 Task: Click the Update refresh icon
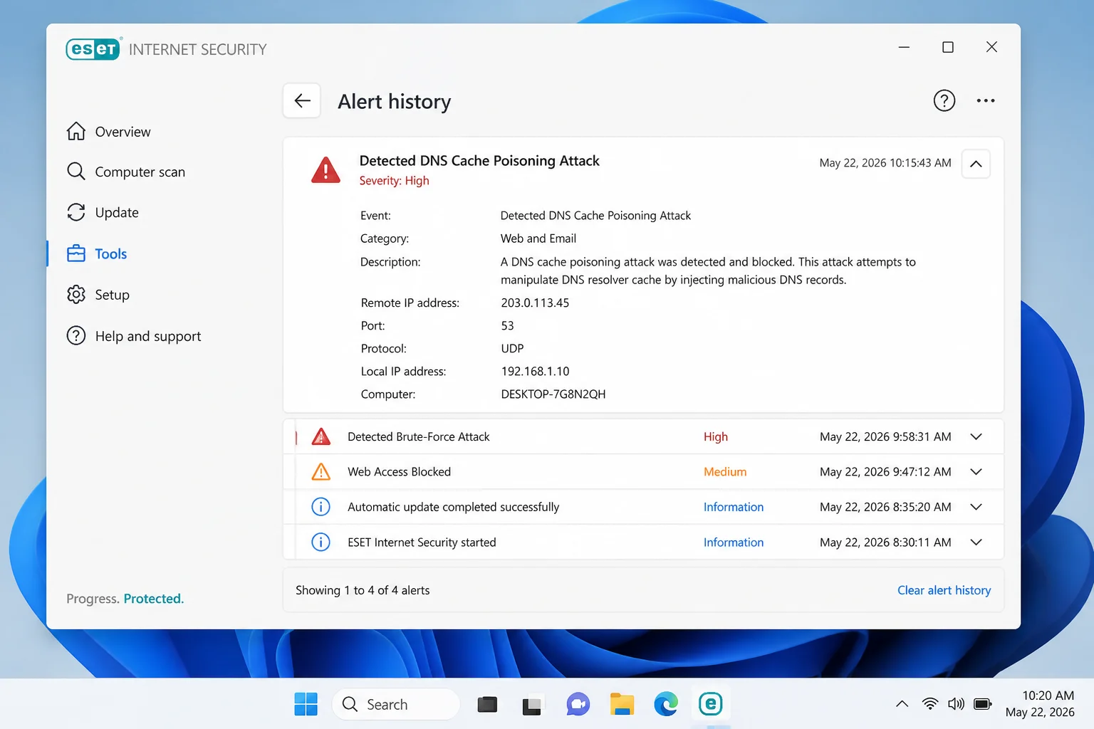(76, 212)
